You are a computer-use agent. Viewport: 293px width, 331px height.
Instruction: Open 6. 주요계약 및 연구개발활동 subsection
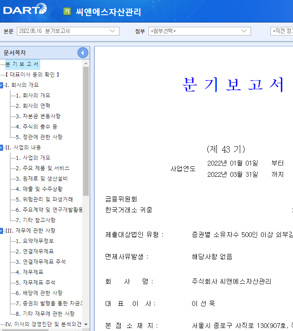pyautogui.click(x=49, y=210)
